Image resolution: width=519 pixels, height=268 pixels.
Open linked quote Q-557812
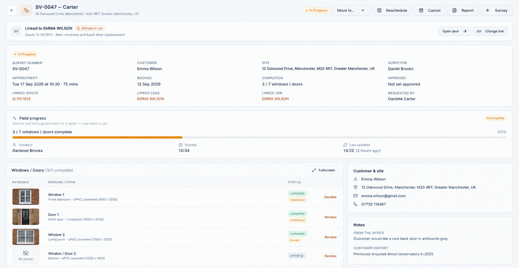tap(21, 99)
